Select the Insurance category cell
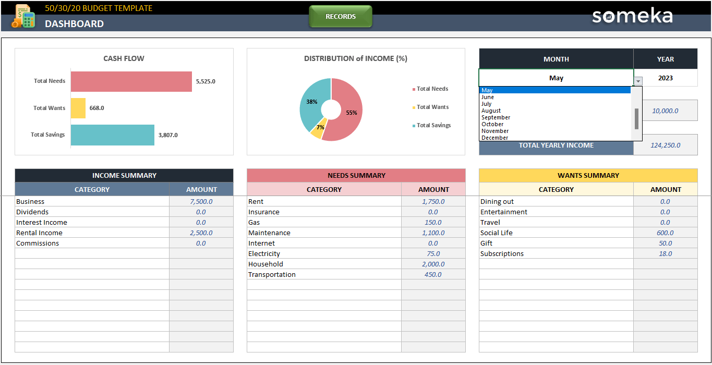Screen dimensions: 712x365 324,212
